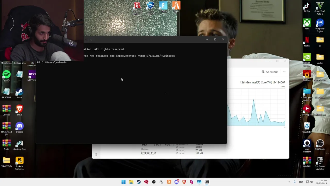330x186 pixels.
Task: Select the FFC A7med archive icon
Action: [x=6, y=129]
